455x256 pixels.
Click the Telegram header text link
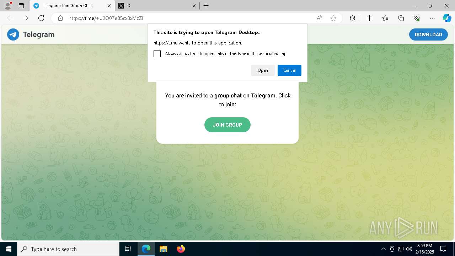click(39, 34)
